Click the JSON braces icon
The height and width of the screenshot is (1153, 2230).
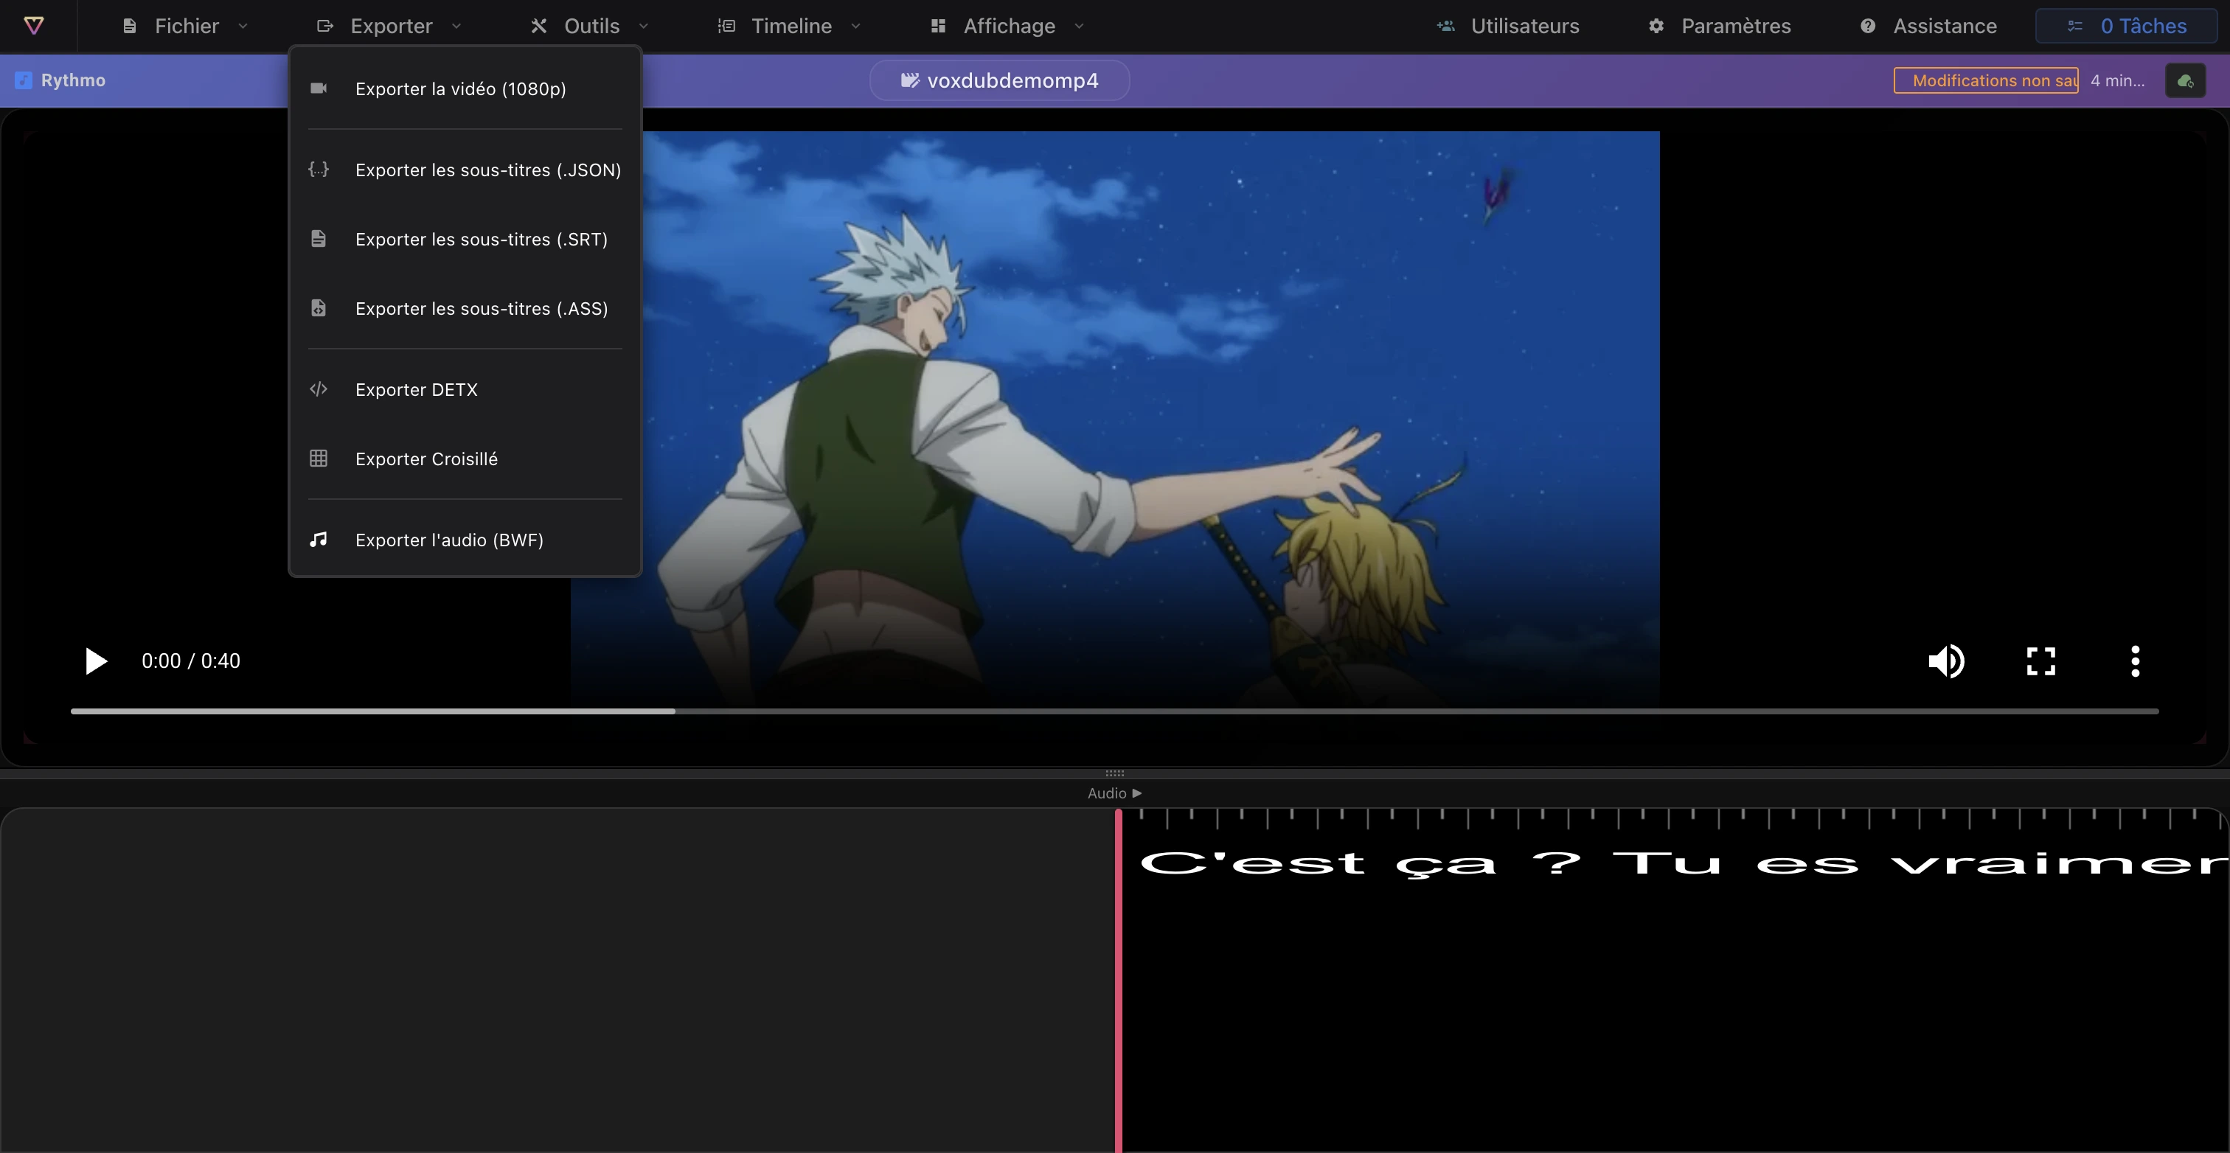tap(319, 170)
